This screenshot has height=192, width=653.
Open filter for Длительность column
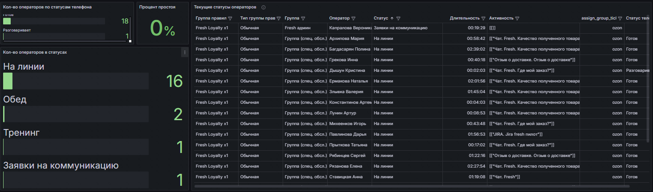point(483,19)
